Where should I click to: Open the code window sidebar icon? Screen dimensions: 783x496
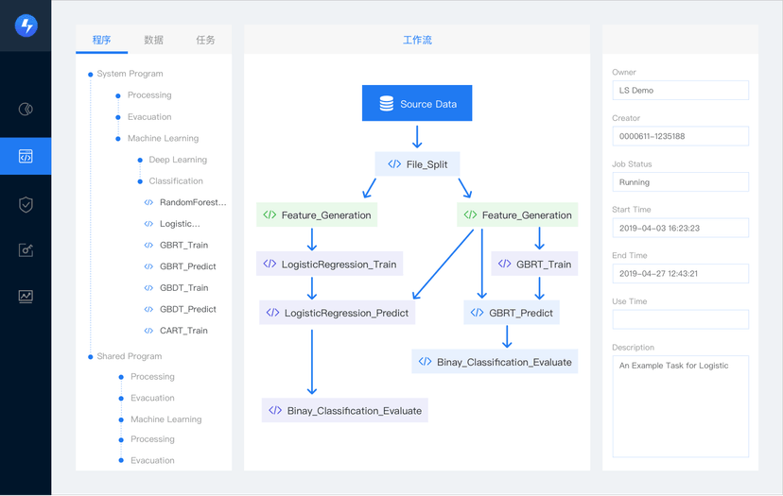click(x=26, y=156)
